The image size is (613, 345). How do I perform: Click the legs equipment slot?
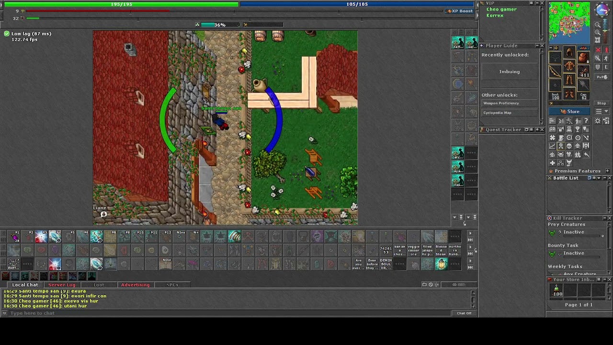click(569, 80)
